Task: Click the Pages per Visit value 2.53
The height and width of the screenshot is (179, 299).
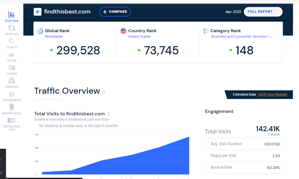Action: point(276,156)
